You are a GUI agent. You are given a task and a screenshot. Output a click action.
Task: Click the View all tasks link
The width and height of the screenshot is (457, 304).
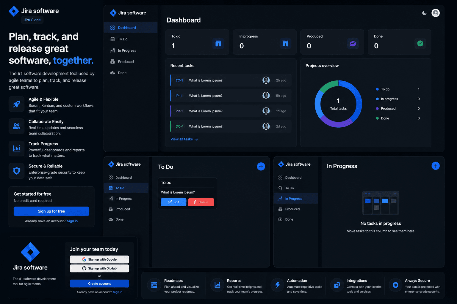click(x=184, y=139)
